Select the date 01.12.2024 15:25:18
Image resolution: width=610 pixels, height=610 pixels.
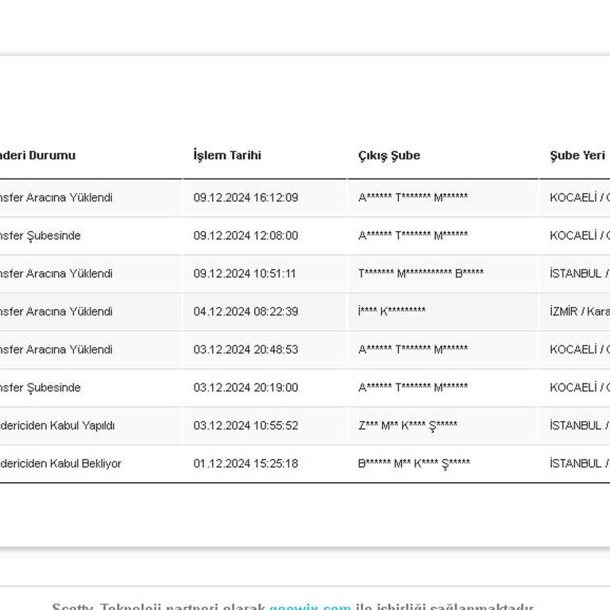pos(246,464)
